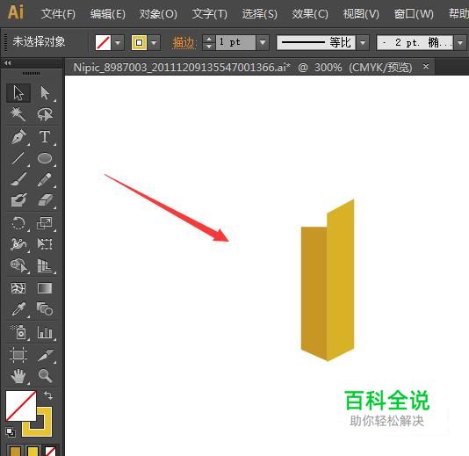This screenshot has height=456, width=469.
Task: Select the Magic Wand tool
Action: 18,114
